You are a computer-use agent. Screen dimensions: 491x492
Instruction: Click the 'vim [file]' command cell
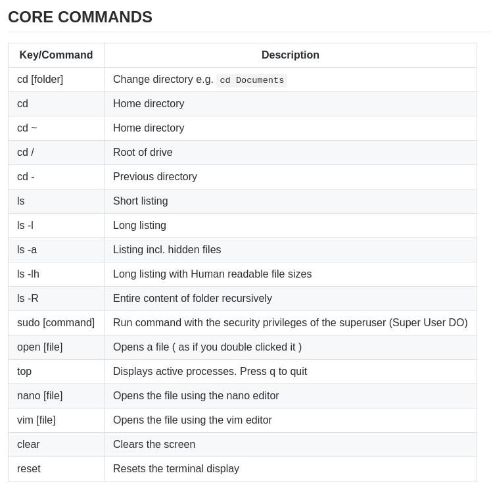point(56,420)
